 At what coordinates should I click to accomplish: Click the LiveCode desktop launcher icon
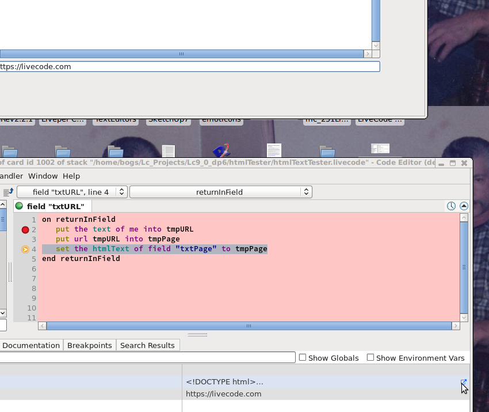pos(221,151)
